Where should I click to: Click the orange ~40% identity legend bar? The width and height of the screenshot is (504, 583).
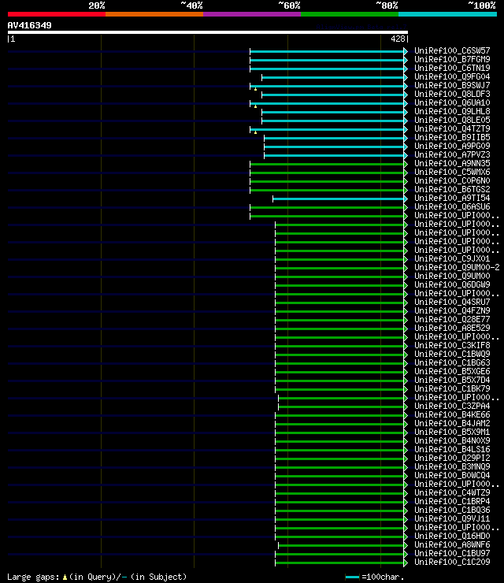point(154,14)
